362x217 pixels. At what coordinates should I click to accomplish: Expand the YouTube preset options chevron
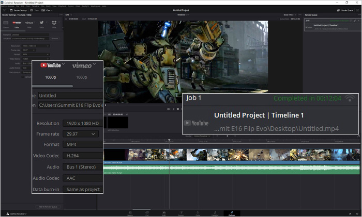tap(64, 64)
